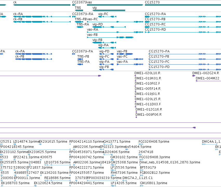Click insertion DME1-002G24.R
This screenshot has height=187, width=221.
tap(194, 76)
